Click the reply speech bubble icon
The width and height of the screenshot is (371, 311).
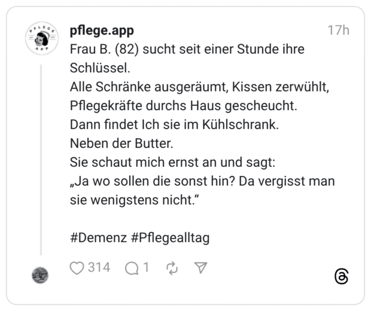[132, 268]
